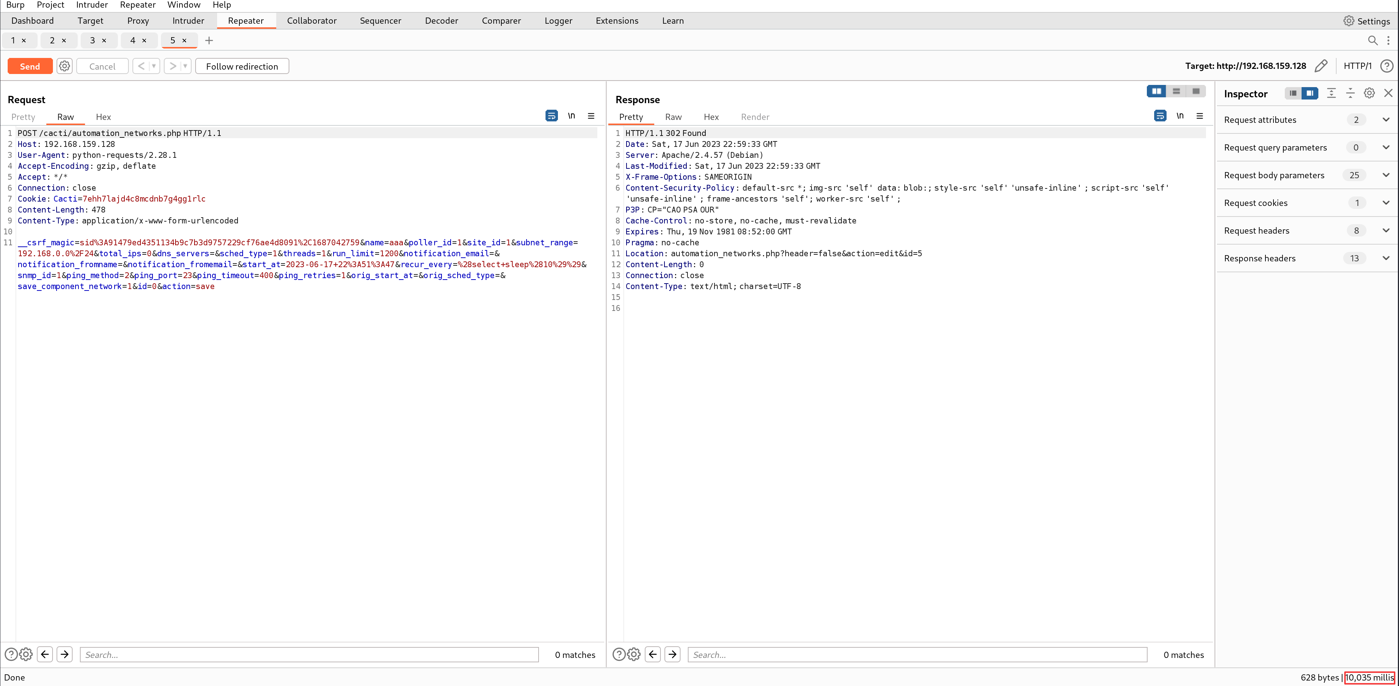The width and height of the screenshot is (1399, 686).
Task: Open back history dropdown arrow
Action: point(154,66)
